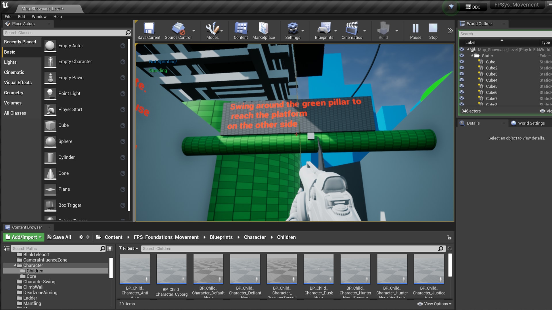
Task: Toggle visibility of Cube7 in outliner
Action: (462, 98)
